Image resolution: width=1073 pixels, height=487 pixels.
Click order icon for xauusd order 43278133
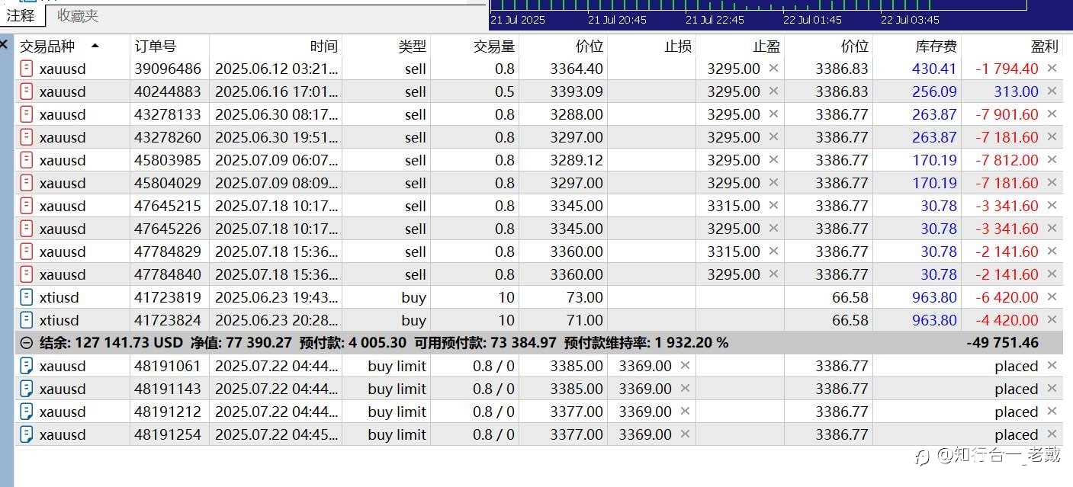[27, 114]
